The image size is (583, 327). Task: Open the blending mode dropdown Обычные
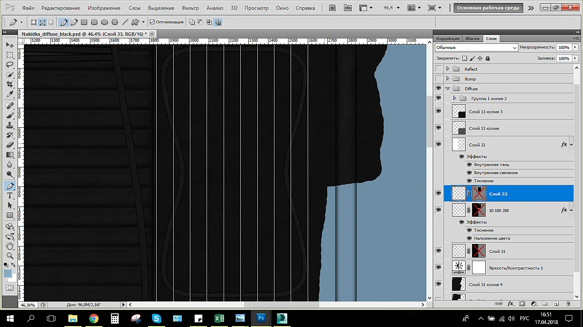point(476,47)
